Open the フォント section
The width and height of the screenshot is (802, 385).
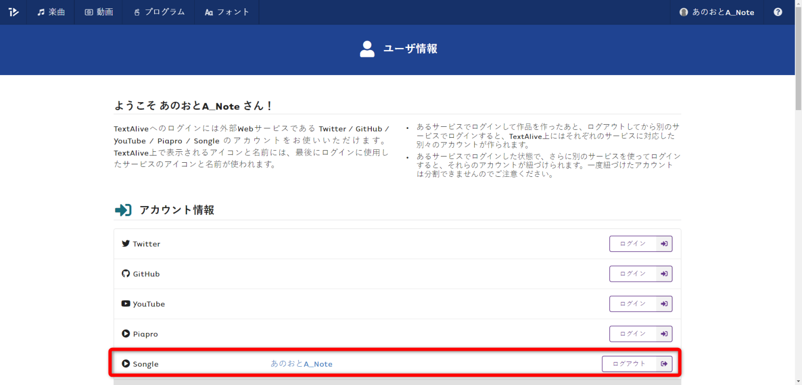pos(227,11)
